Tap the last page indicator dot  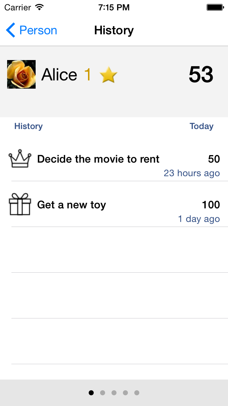tap(137, 392)
